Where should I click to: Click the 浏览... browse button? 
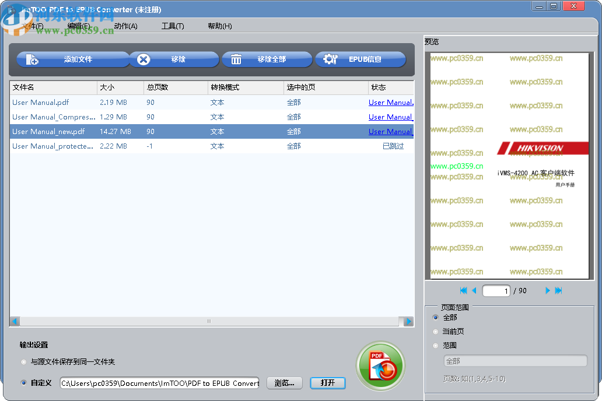click(284, 383)
